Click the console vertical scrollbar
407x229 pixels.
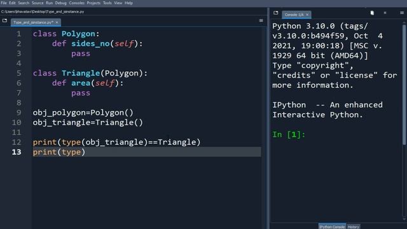coord(404,85)
